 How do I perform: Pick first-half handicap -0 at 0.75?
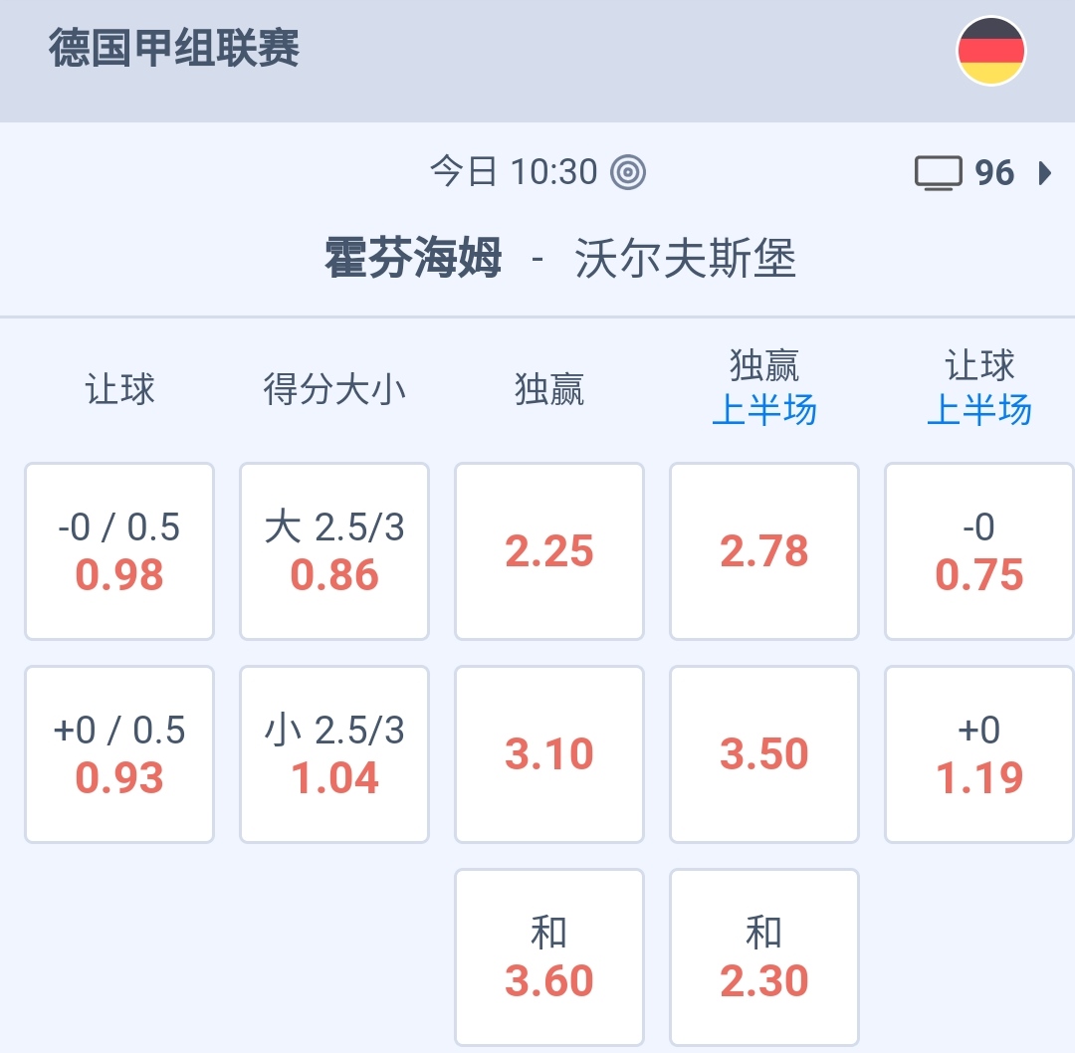979,551
